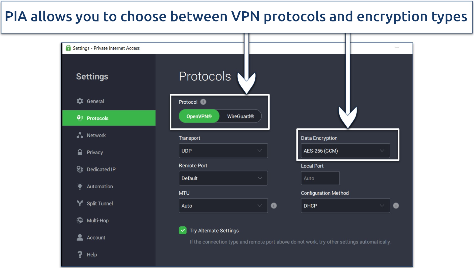The height and width of the screenshot is (268, 474).
Task: Open the Network settings icon
Action: pos(80,135)
